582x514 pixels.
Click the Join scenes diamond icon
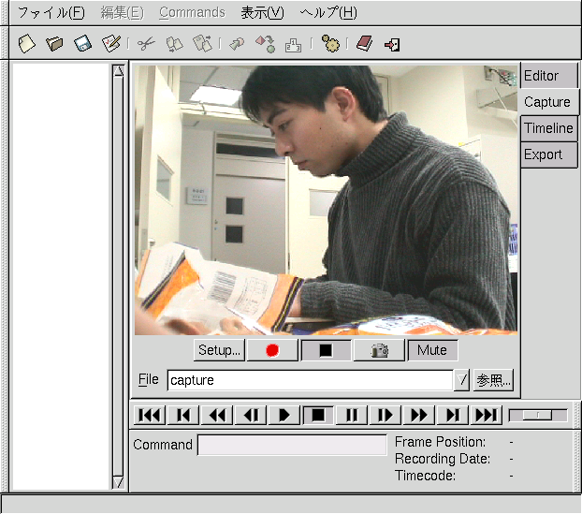265,44
